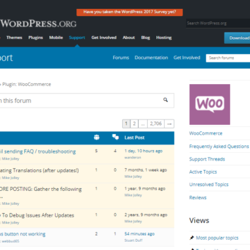Open the WooCommerce logo thumbnail
250x250 pixels.
tap(210, 104)
